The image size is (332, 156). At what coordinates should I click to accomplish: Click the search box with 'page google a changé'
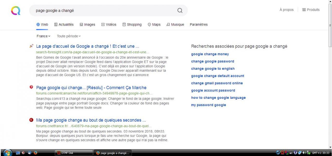(x=108, y=11)
